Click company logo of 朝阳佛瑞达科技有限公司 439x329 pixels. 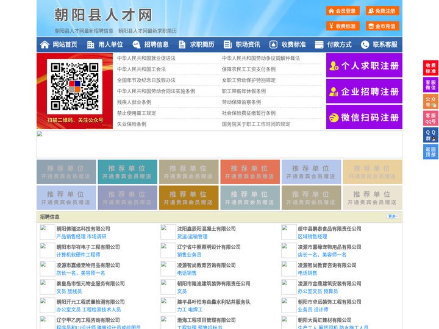[48, 232]
